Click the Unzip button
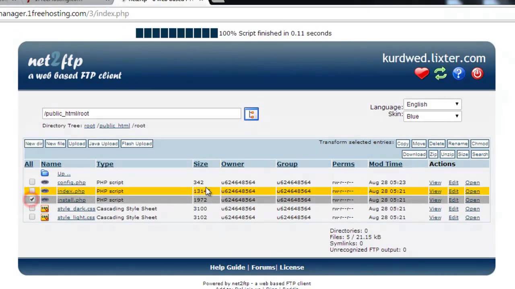Screen dimensions: 515x289 coord(447,155)
